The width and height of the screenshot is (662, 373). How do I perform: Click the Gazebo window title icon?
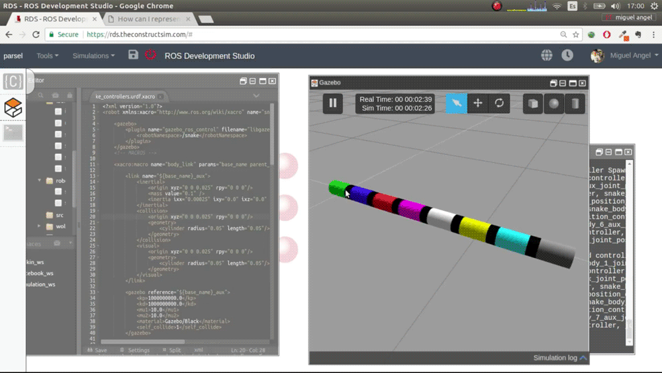pos(314,83)
